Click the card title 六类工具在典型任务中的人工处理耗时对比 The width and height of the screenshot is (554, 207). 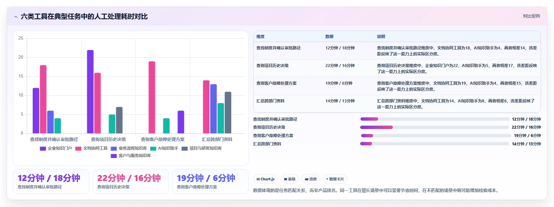coord(84,17)
